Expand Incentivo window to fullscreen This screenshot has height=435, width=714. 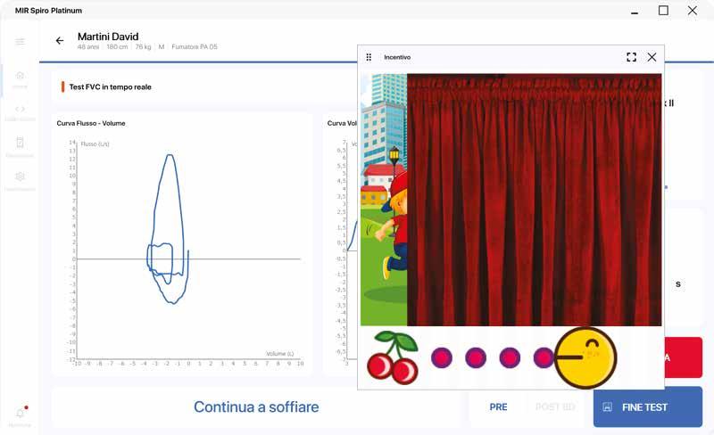pyautogui.click(x=631, y=57)
